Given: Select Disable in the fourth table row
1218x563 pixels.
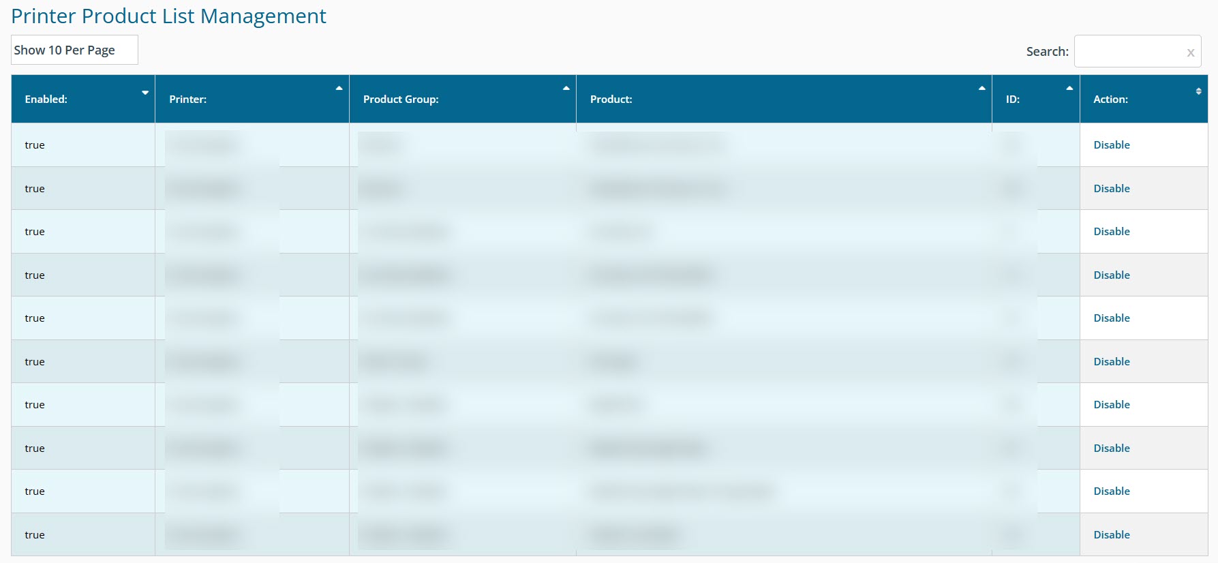Looking at the screenshot, I should [x=1111, y=275].
